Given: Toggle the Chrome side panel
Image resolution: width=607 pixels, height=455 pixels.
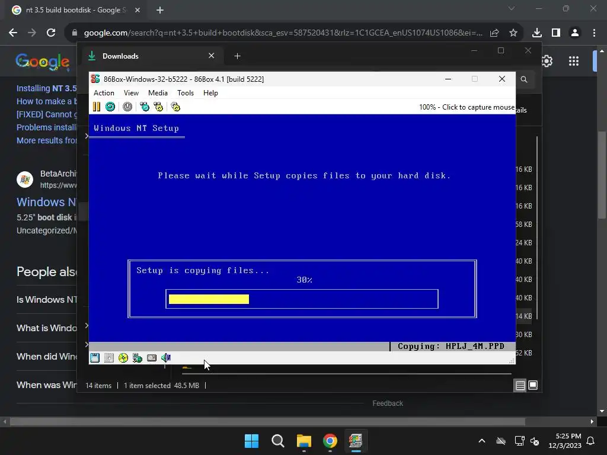Looking at the screenshot, I should point(556,33).
